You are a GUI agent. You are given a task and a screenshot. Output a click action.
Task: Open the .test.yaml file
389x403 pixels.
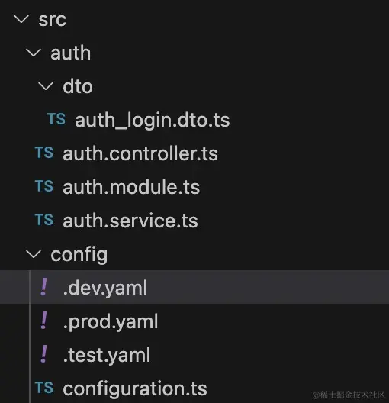pos(107,355)
